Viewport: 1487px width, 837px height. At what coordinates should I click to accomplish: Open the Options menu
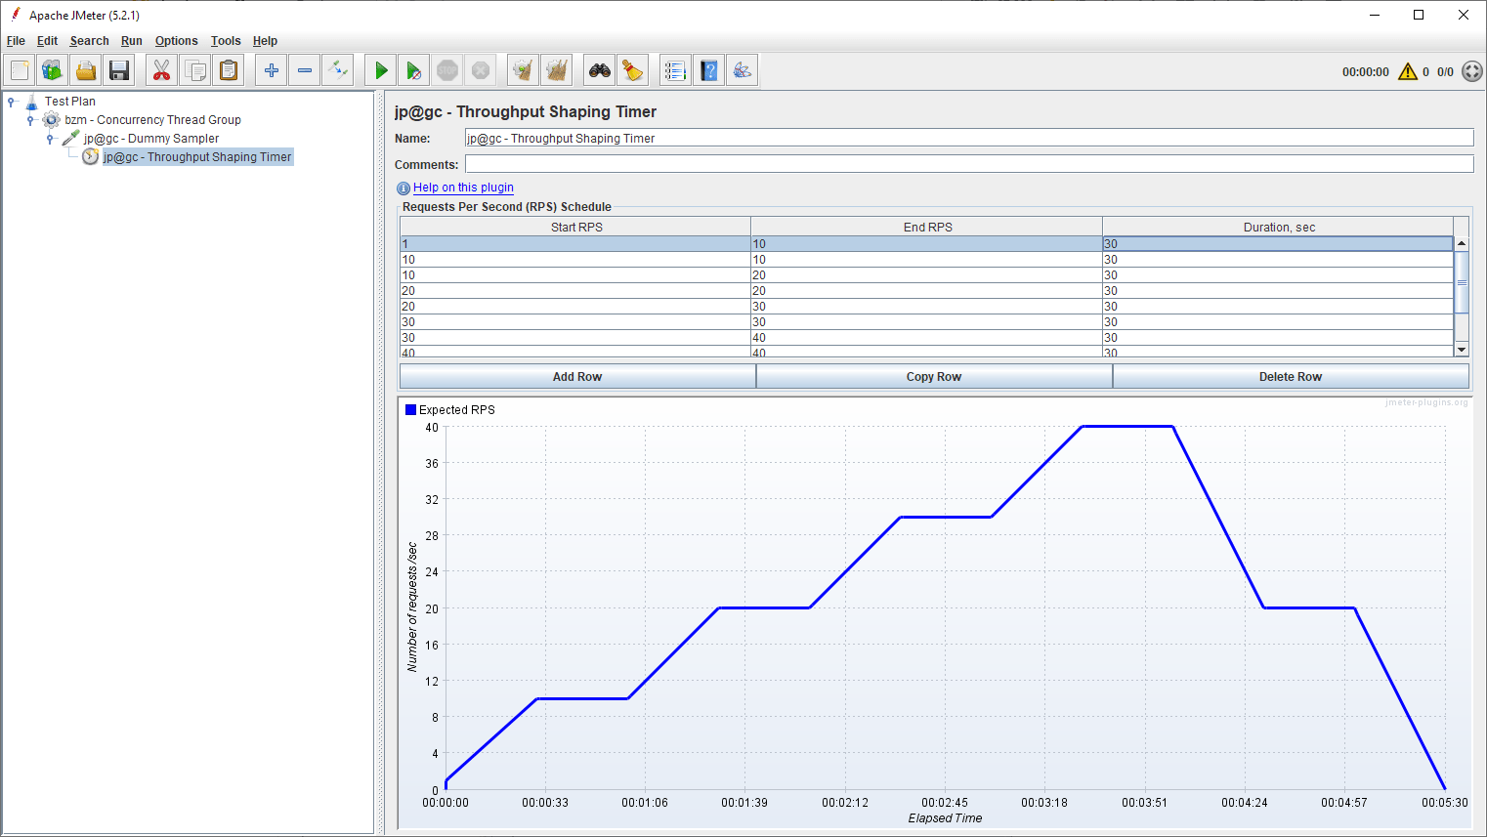[177, 41]
